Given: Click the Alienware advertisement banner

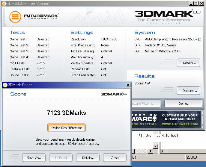Looking at the screenshot, I should coord(166,120).
